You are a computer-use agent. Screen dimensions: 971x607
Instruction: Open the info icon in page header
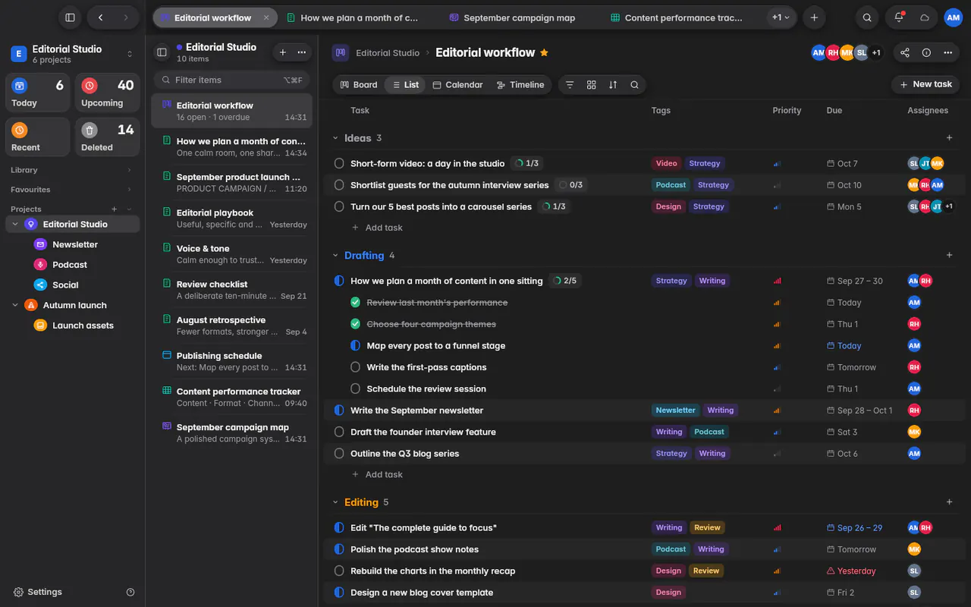[x=926, y=52]
